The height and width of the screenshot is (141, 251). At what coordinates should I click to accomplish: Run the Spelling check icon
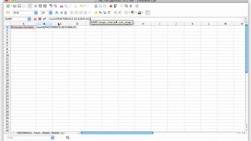pos(51,6)
